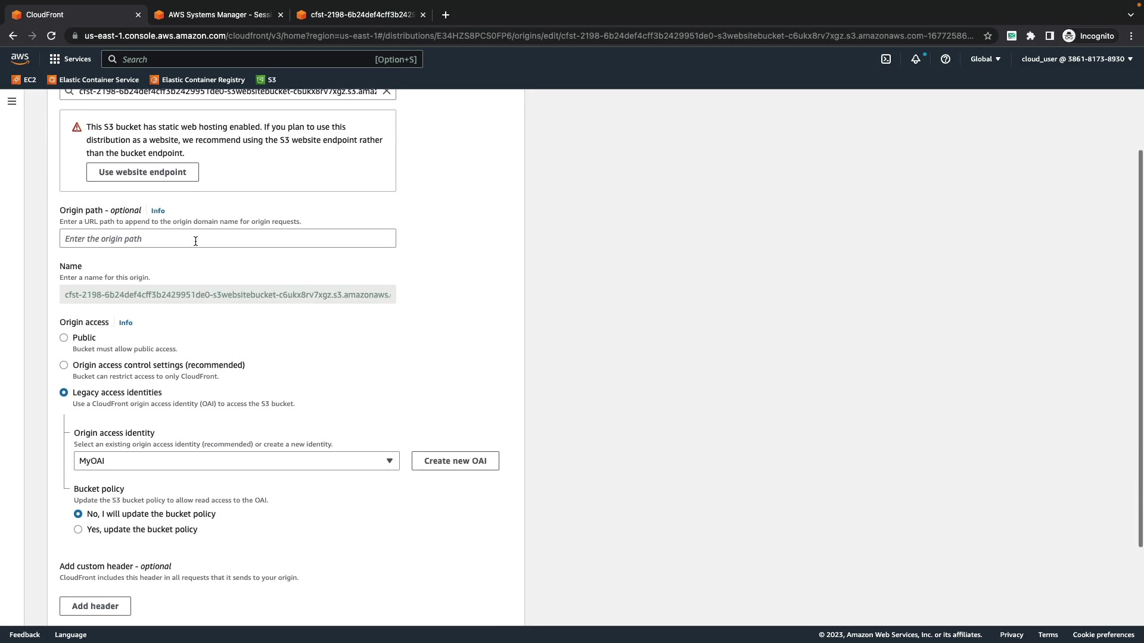The image size is (1144, 643).
Task: Bookmark page with the star icon
Action: click(988, 36)
